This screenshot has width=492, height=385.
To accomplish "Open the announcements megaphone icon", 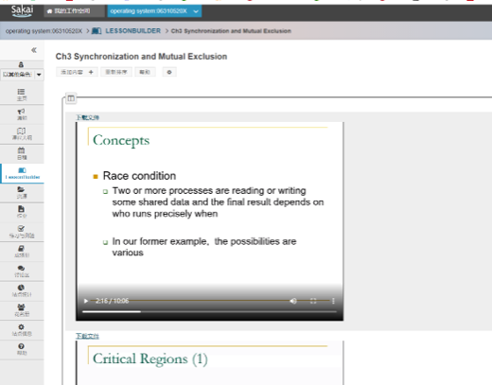I will [22, 114].
